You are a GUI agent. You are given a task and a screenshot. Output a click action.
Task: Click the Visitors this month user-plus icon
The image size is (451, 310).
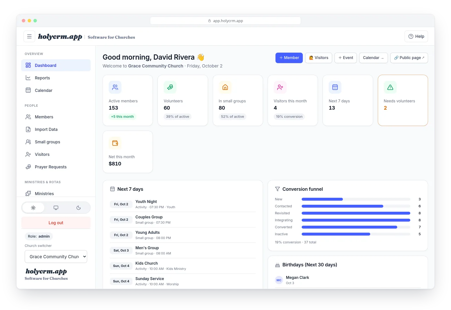[280, 87]
